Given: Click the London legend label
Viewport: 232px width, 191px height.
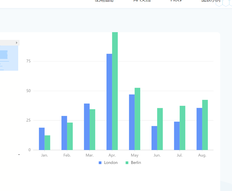Looking at the screenshot, I should tap(111, 163).
